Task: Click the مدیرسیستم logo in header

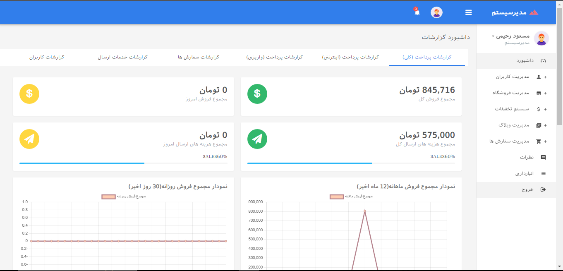Action: (x=515, y=12)
